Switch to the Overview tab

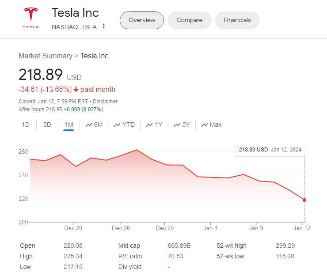[142, 20]
